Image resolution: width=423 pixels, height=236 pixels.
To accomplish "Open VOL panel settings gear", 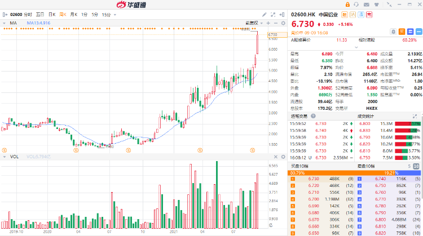I will (283, 157).
